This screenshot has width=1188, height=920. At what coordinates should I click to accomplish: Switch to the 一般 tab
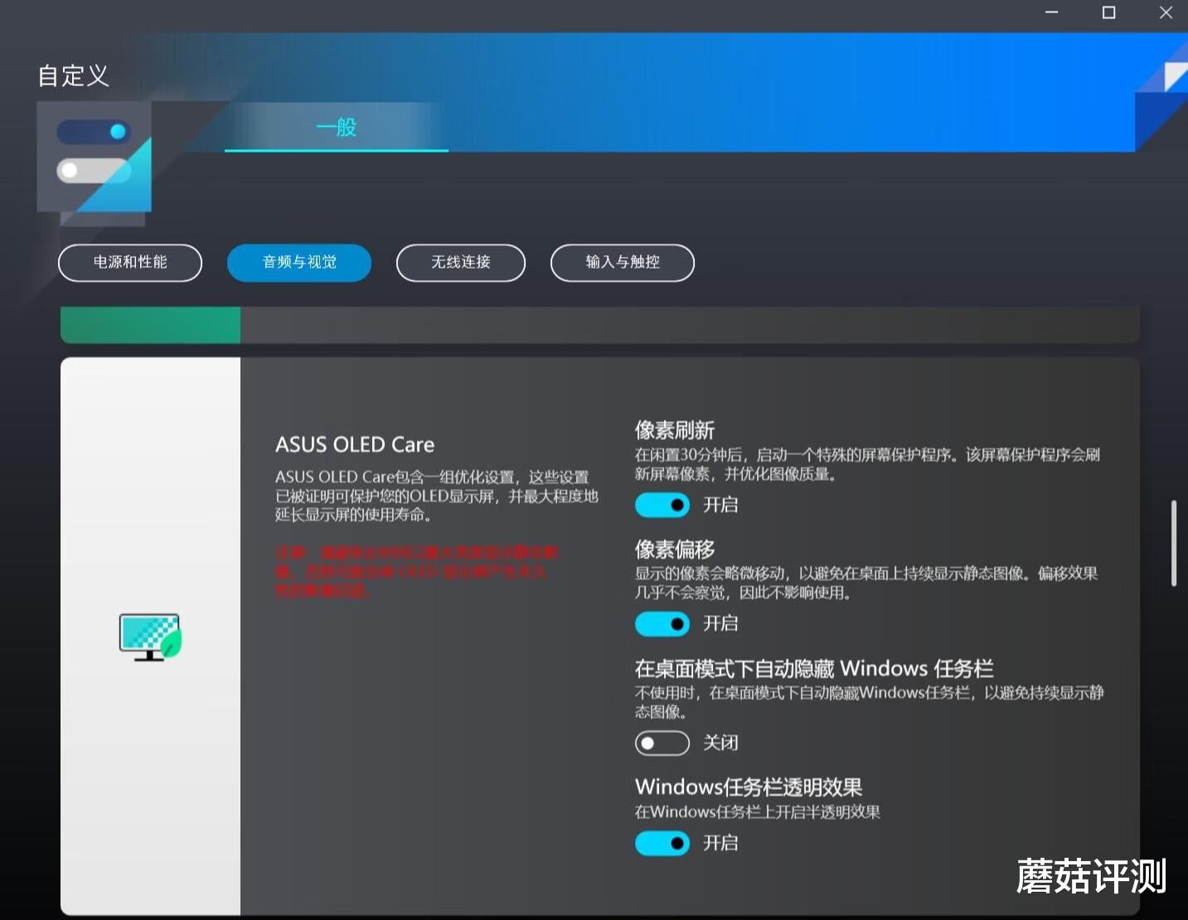click(x=336, y=128)
